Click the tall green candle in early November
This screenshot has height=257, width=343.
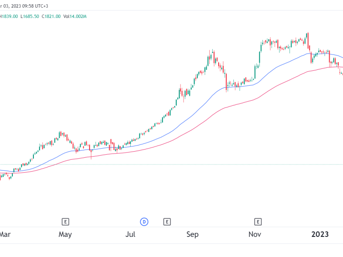pyautogui.click(x=261, y=51)
